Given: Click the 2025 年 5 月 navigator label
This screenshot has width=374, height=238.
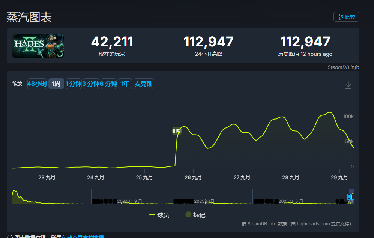Looking at the screenshot, I should point(290,201).
